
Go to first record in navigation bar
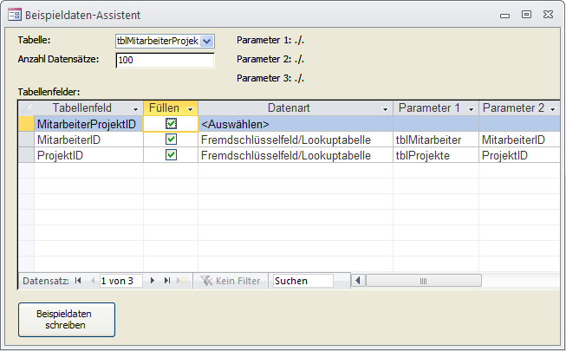(x=78, y=281)
